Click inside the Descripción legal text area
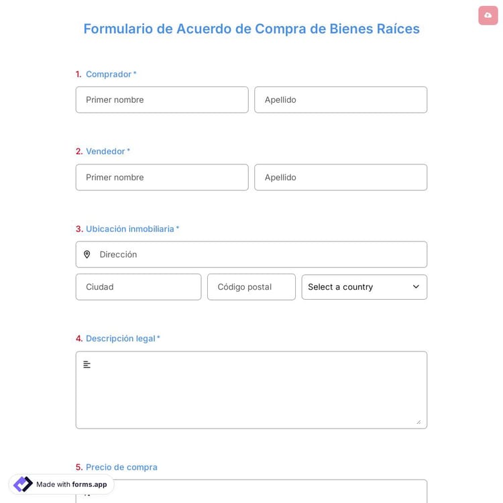The image size is (503, 503). pos(251,392)
